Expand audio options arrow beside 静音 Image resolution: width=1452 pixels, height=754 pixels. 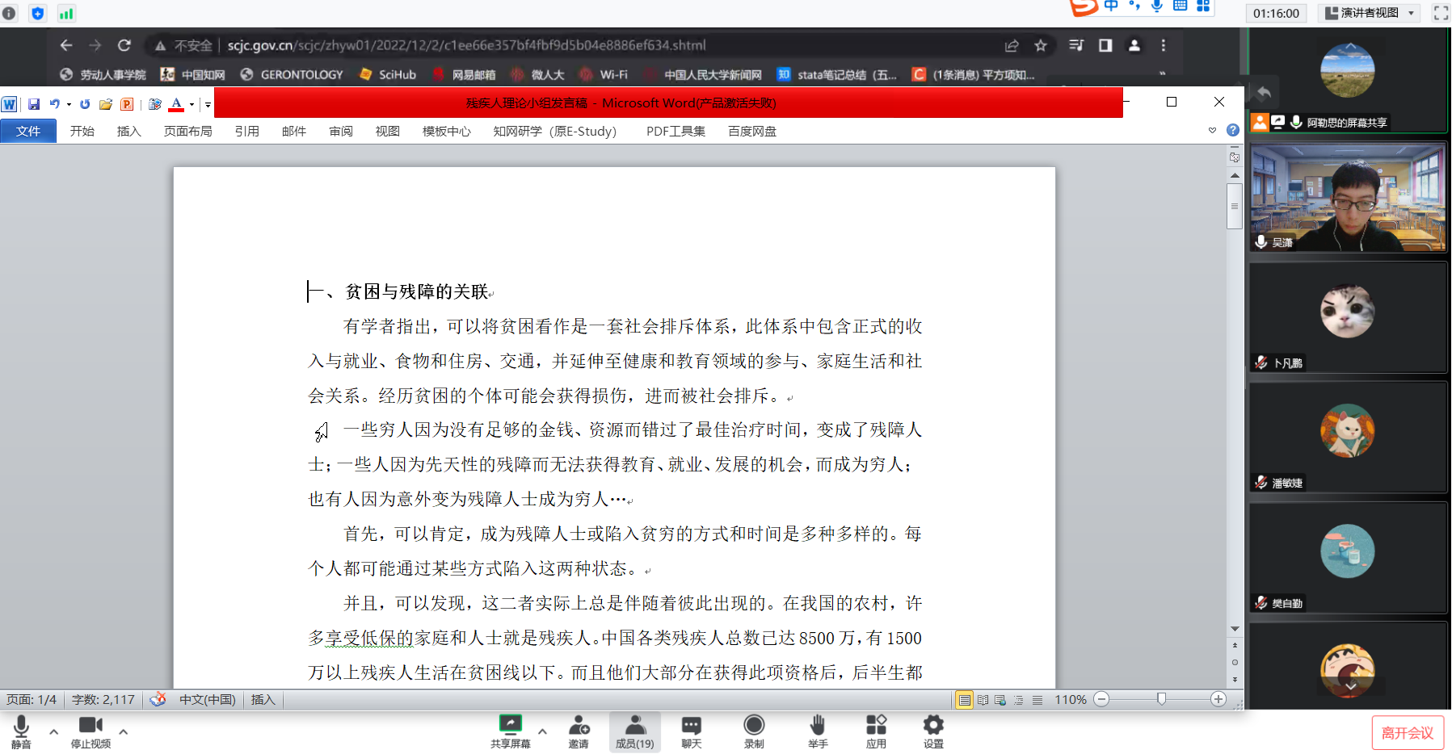(54, 731)
